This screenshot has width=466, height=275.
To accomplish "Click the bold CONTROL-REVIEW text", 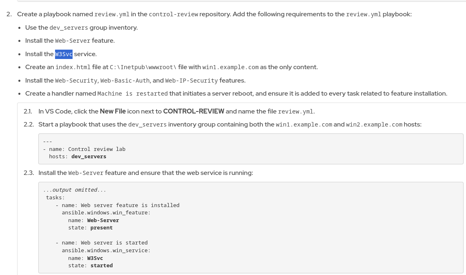I will pos(193,111).
